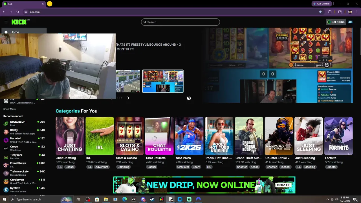Open Crocc Windrose channel row

(x=24, y=148)
